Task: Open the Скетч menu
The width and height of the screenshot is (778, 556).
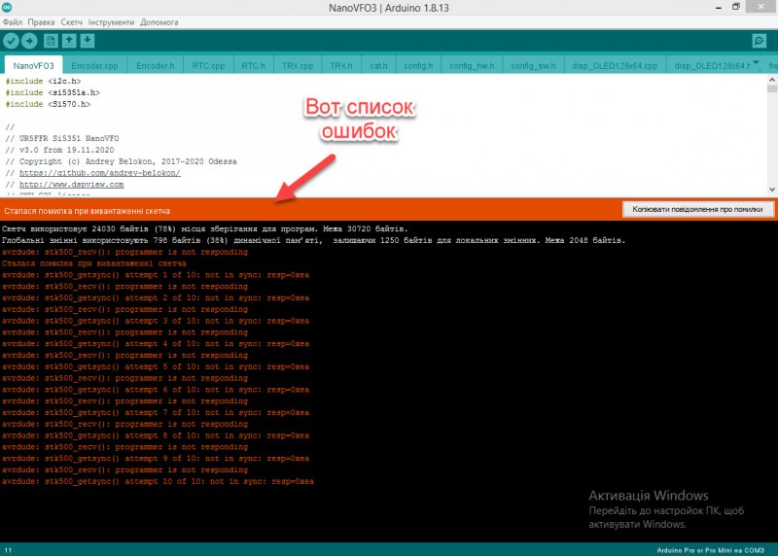Action: (71, 21)
